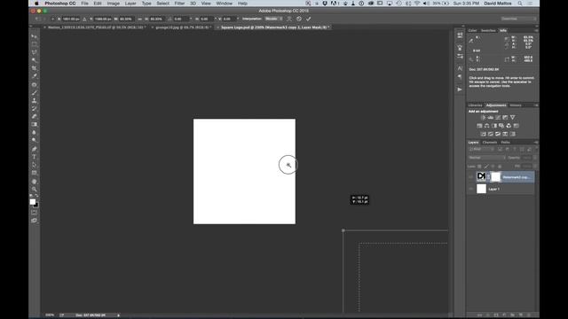Toggle visibility of Layer 1
Screen dimensions: 568x319
click(471, 189)
